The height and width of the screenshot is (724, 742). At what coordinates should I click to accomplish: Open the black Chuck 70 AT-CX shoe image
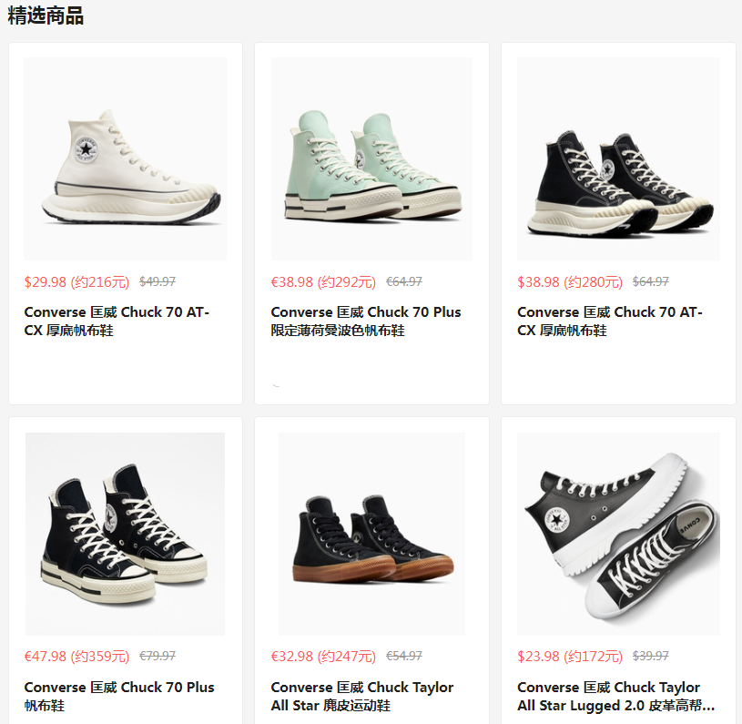tap(618, 159)
